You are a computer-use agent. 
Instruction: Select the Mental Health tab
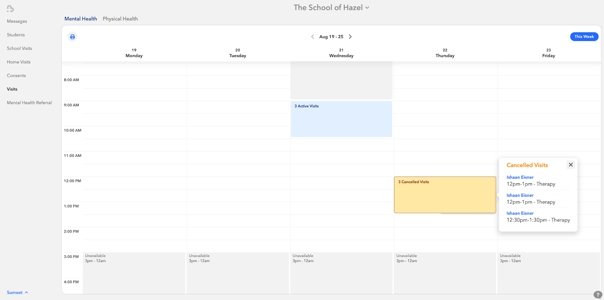coord(81,19)
